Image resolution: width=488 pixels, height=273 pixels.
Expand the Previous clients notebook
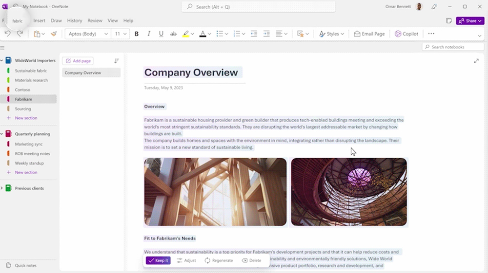[x=2, y=188]
